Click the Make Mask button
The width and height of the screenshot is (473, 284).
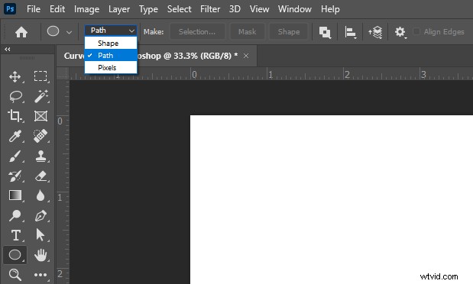248,31
